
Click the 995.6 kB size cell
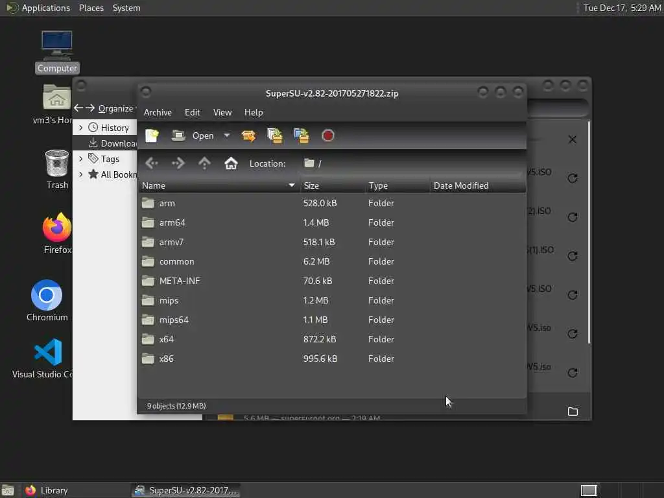tap(320, 359)
